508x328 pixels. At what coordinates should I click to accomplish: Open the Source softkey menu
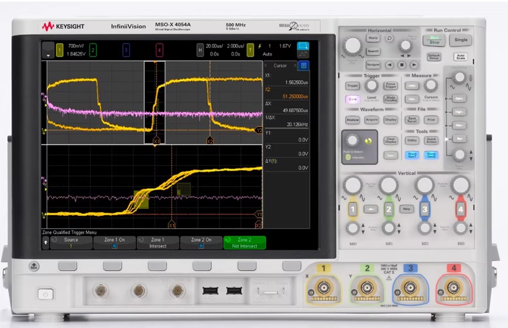coord(71,243)
